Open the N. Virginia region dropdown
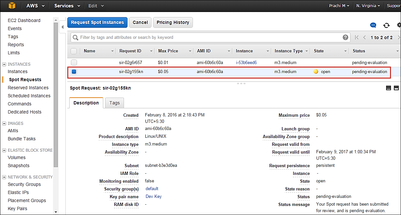 368,6
